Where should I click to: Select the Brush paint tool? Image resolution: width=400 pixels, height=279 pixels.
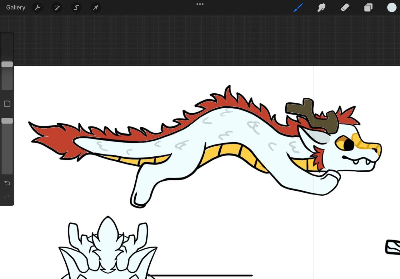pyautogui.click(x=298, y=7)
